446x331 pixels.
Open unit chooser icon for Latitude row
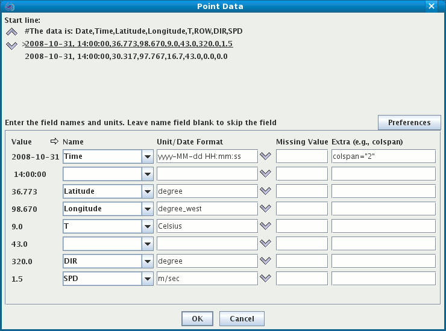coord(266,191)
